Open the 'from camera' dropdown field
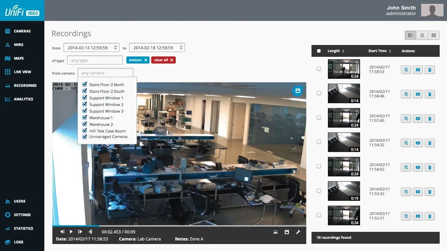This screenshot has height=251, width=447. [x=105, y=73]
